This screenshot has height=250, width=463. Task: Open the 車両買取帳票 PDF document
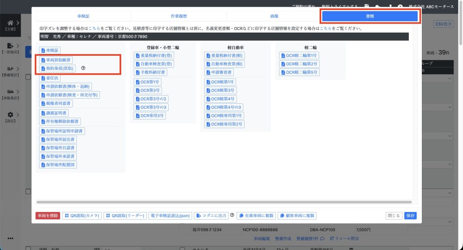(x=56, y=60)
